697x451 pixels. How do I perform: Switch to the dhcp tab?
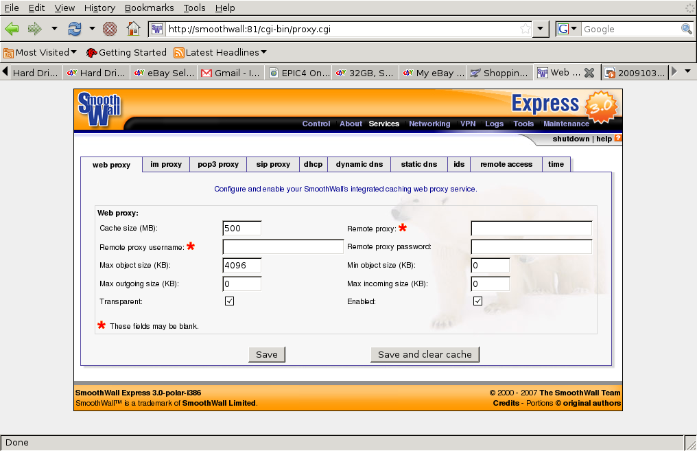point(313,165)
